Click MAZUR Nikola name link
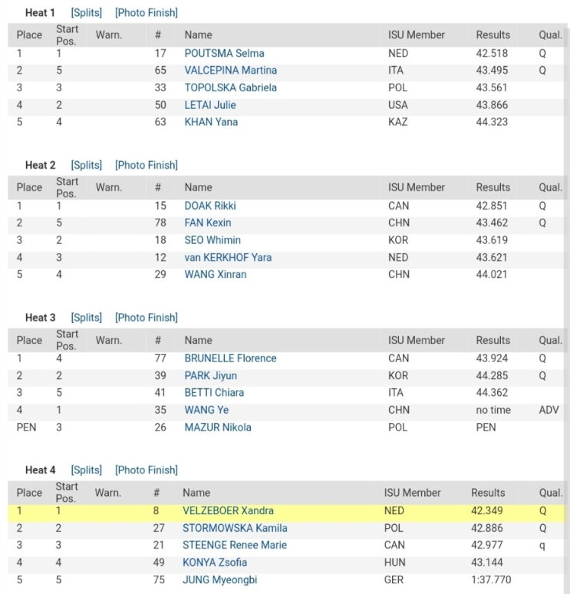The width and height of the screenshot is (570, 594). pos(218,427)
